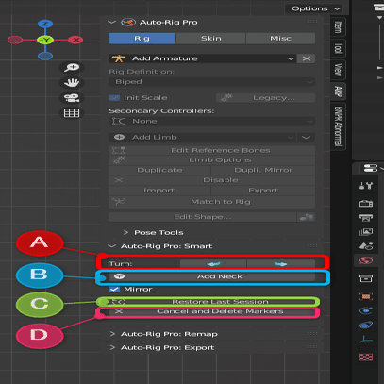Viewport: 384px width, 384px height.
Task: Open the properties editor type dropdown
Action: [x=373, y=168]
